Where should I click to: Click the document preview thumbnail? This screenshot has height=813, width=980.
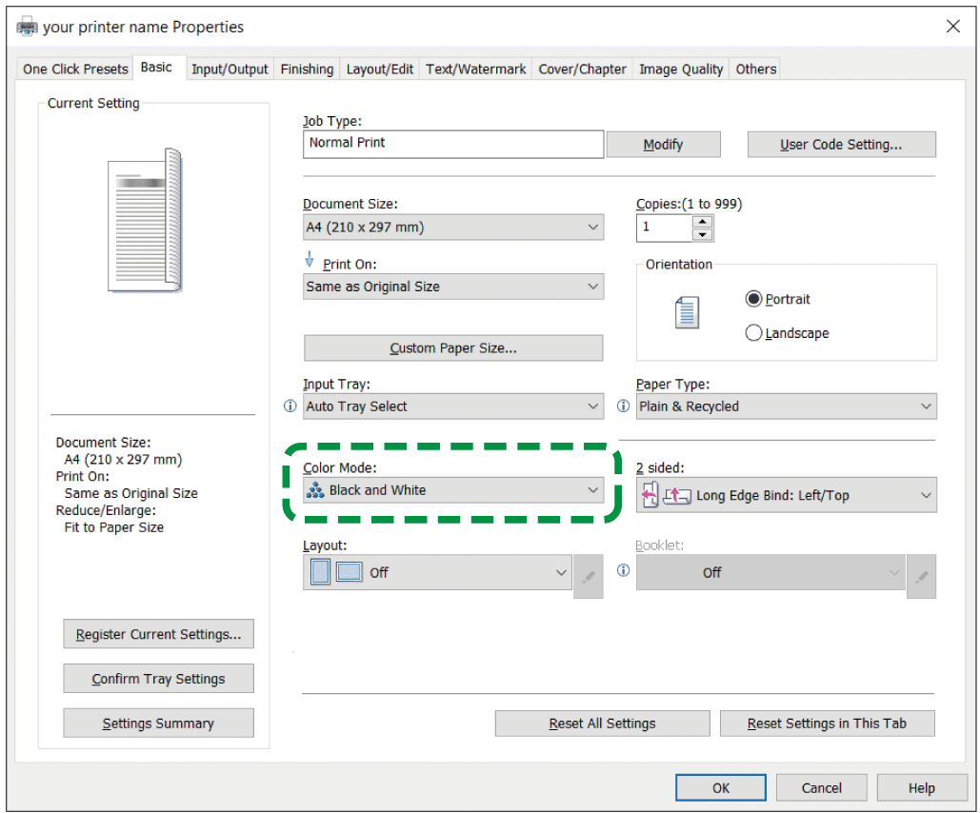pyautogui.click(x=145, y=220)
